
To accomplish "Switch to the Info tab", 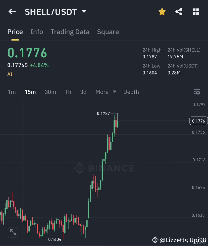I will [37, 32].
